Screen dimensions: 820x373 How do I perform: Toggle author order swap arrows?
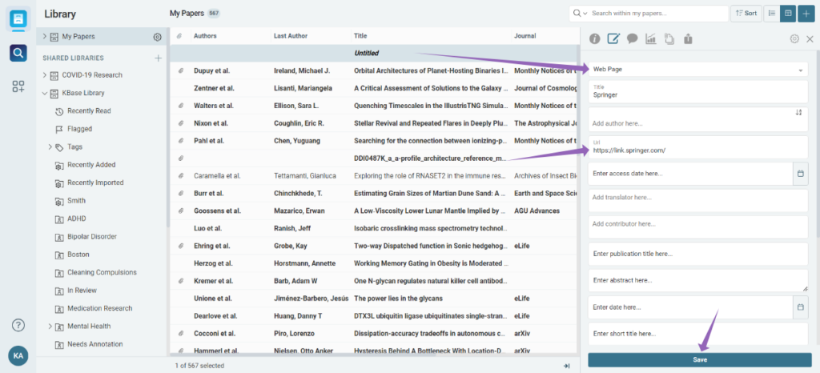click(798, 113)
